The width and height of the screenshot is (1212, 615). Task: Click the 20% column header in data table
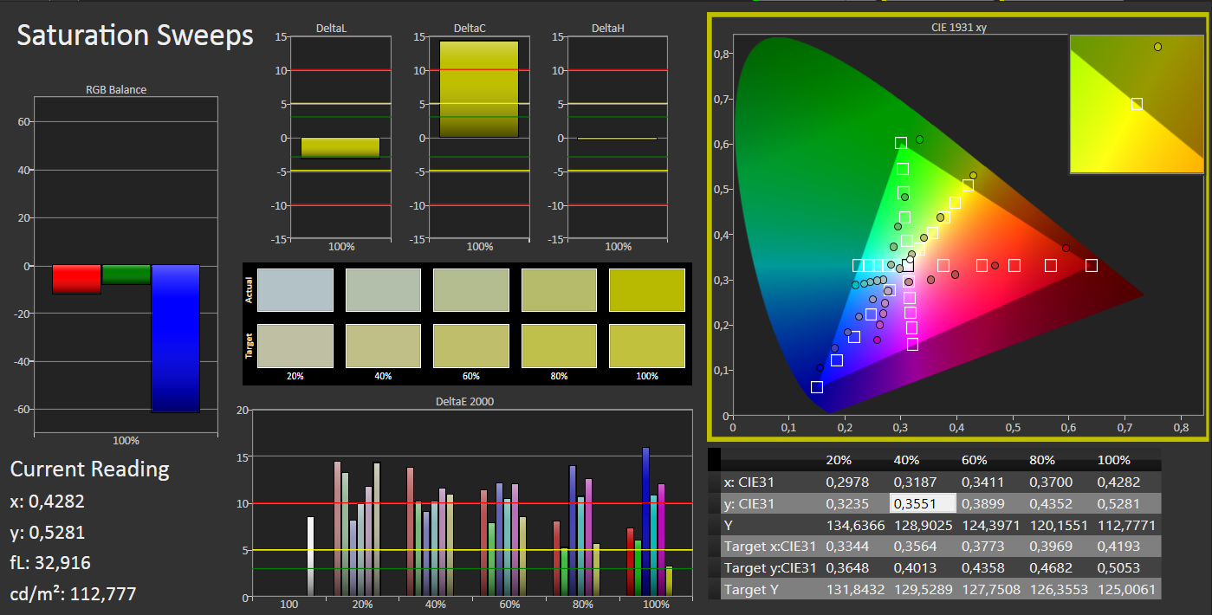pyautogui.click(x=838, y=460)
